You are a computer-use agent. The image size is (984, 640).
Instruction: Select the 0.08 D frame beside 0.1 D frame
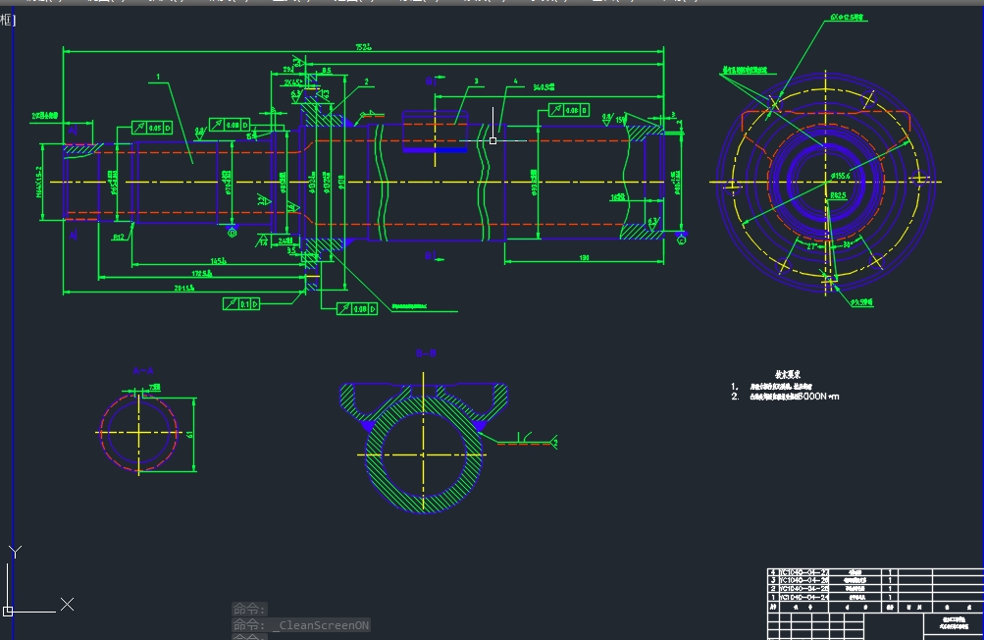[357, 308]
